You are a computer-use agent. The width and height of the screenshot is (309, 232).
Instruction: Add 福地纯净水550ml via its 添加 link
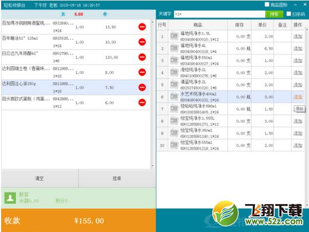click(298, 60)
